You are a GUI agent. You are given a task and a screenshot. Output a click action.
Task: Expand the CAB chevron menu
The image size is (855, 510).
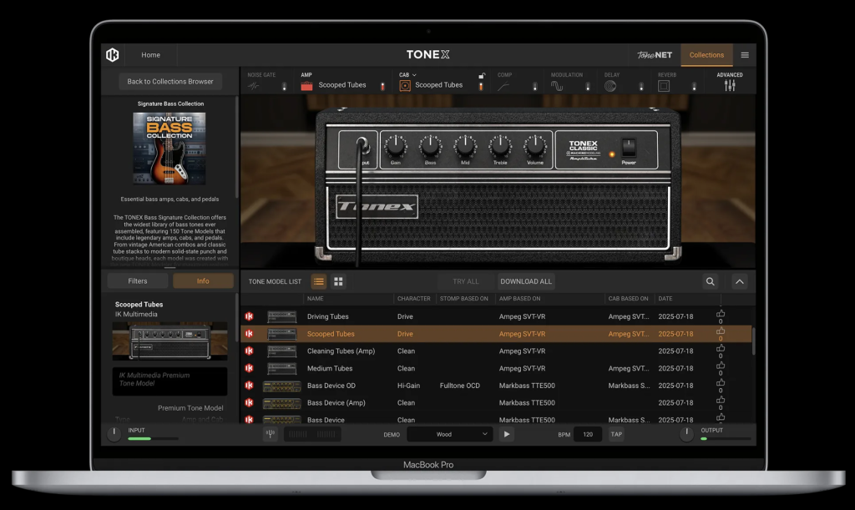414,75
